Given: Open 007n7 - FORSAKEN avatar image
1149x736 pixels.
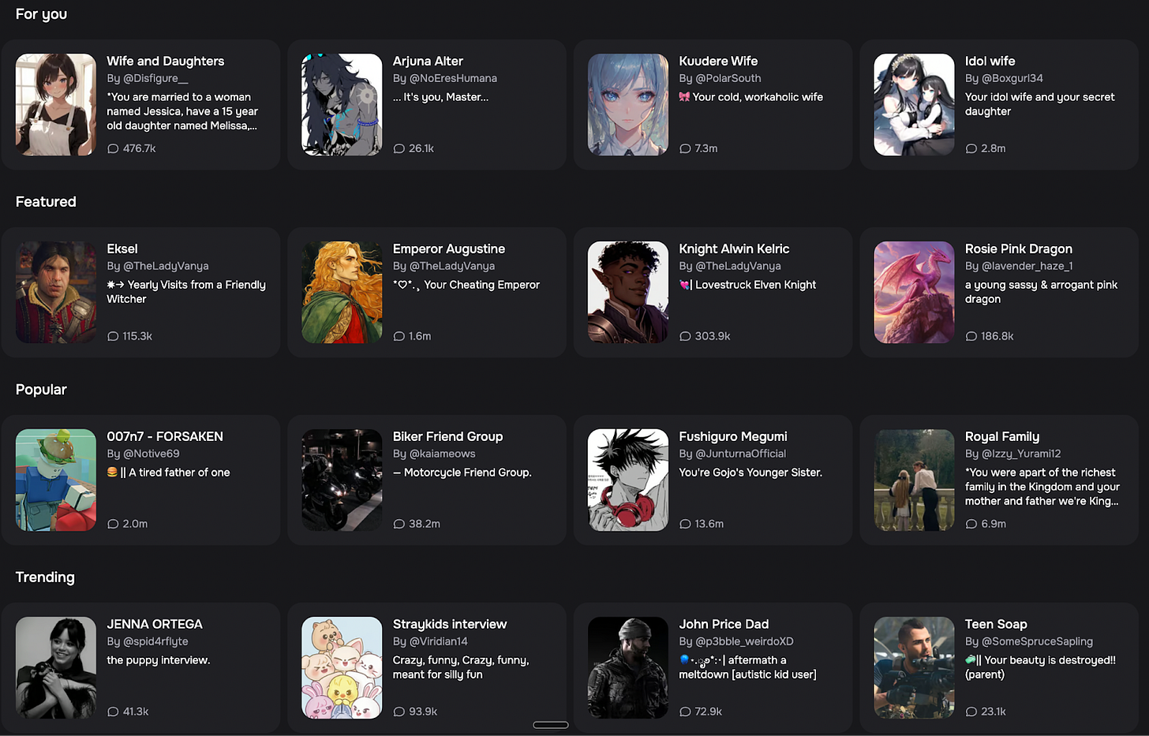Looking at the screenshot, I should (56, 480).
